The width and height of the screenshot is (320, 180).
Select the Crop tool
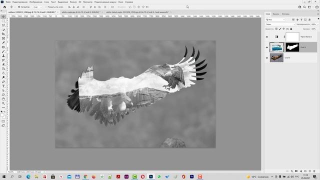pyautogui.click(x=3, y=34)
